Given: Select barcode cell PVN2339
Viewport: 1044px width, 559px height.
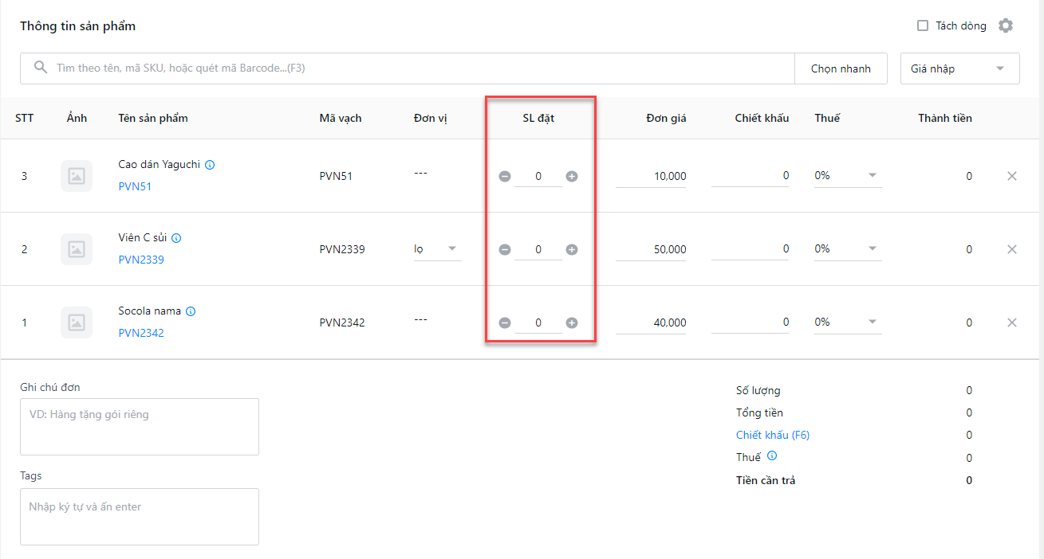Looking at the screenshot, I should (342, 249).
